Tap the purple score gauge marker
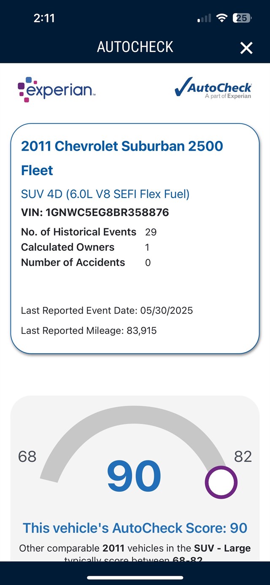Image resolution: width=270 pixels, height=585 pixels. click(x=221, y=482)
